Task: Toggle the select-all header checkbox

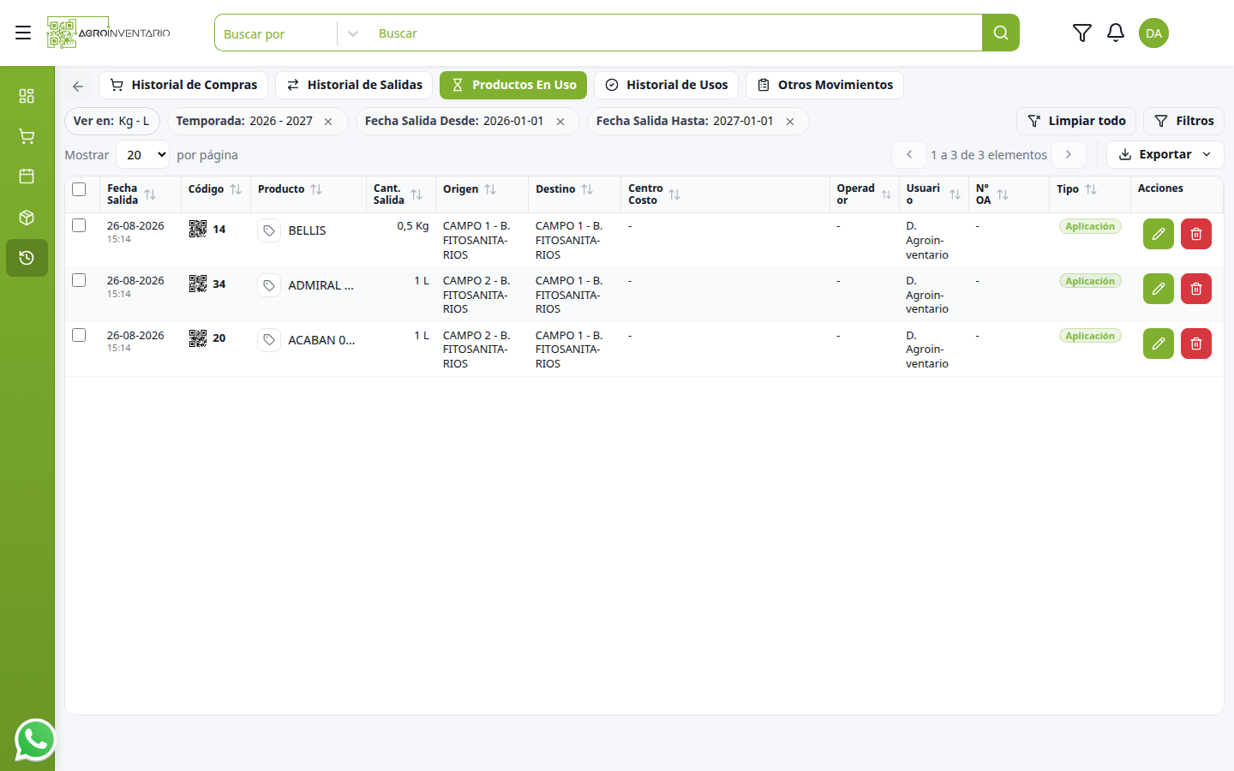Action: pos(79,189)
